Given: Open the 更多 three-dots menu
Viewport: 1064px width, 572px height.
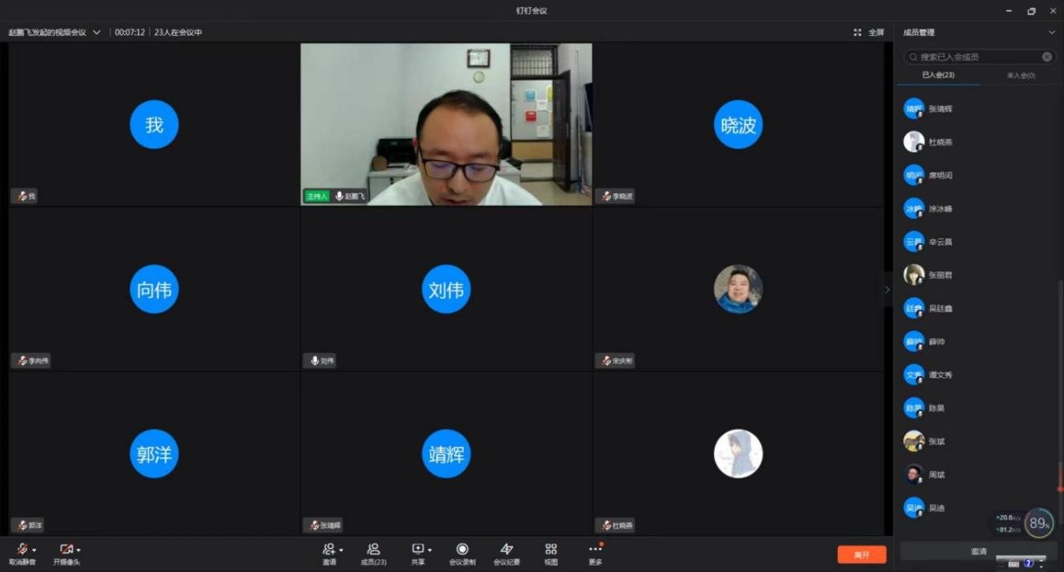Looking at the screenshot, I should pyautogui.click(x=595, y=550).
